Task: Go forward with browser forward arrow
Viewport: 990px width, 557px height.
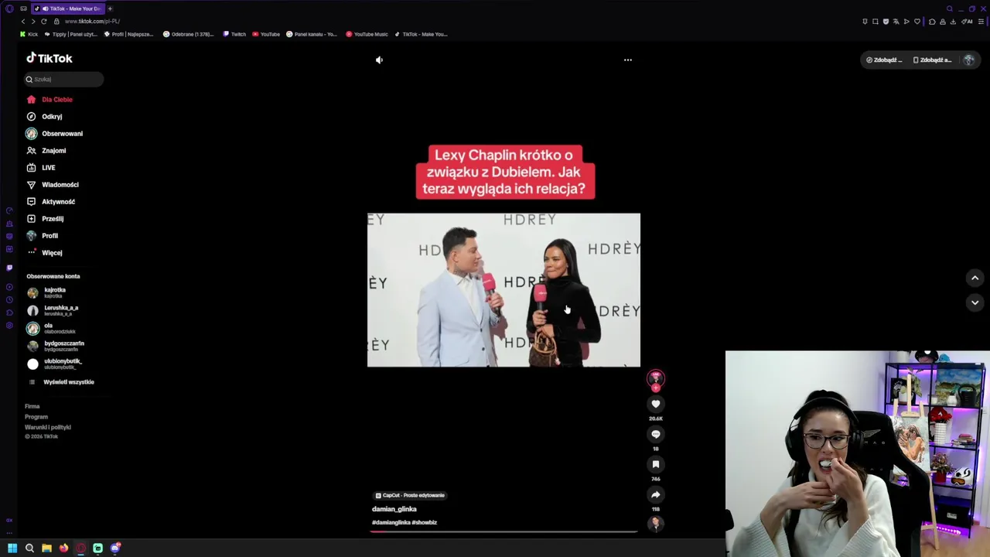Action: tap(32, 22)
